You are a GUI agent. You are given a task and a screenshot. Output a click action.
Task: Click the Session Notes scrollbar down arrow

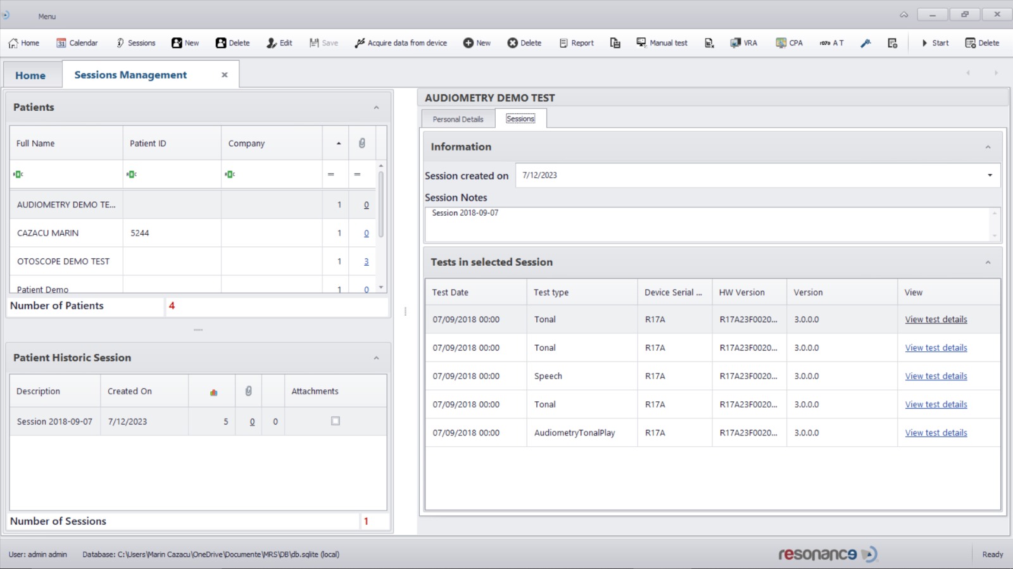click(994, 235)
